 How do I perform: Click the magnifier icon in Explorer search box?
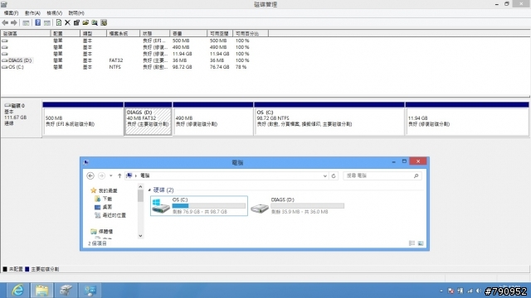tap(417, 175)
